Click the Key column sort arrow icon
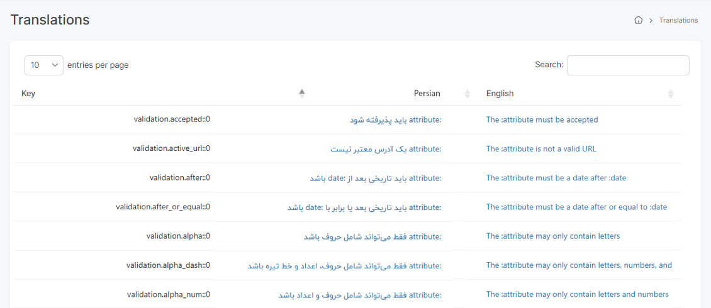The image size is (711, 308). [x=302, y=94]
